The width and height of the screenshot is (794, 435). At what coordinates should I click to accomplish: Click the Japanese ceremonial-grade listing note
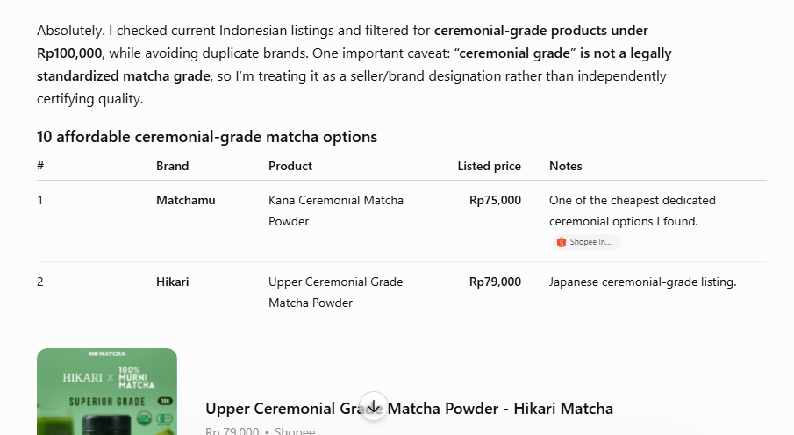point(642,282)
